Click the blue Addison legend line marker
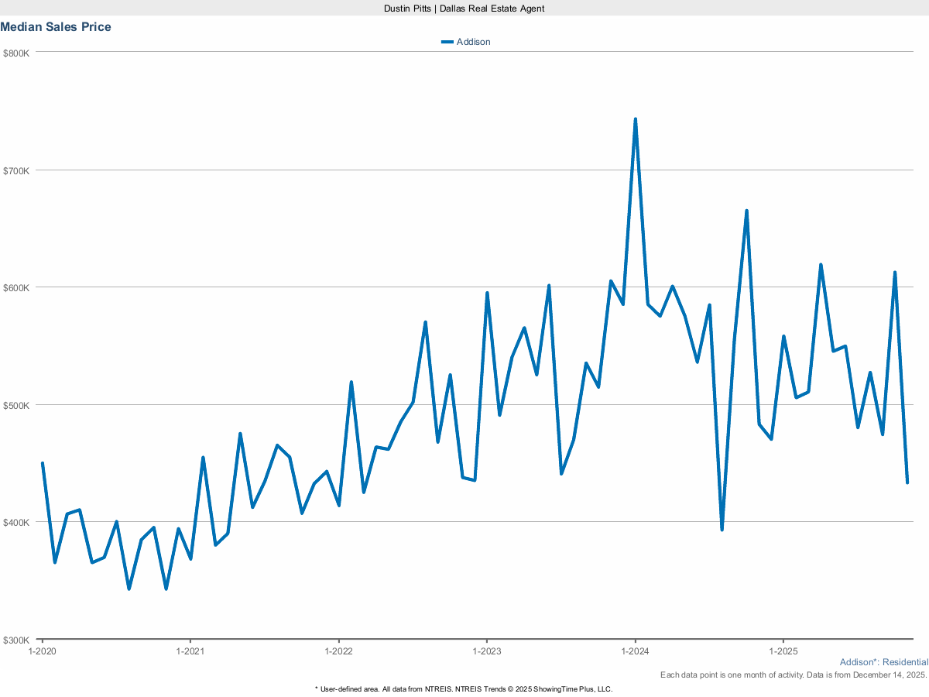This screenshot has height=697, width=929. tap(447, 41)
